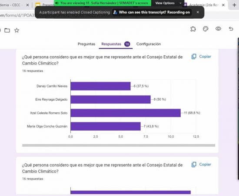239x196 pixels.
Task: Expand the View Options dropdown
Action: (168, 3)
